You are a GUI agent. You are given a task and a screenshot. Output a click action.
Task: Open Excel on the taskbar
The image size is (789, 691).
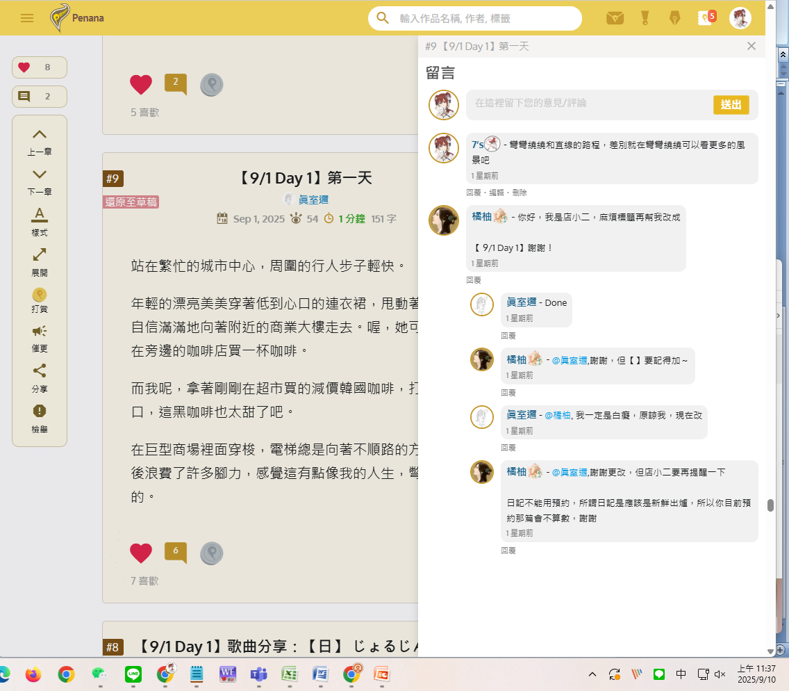coord(290,674)
